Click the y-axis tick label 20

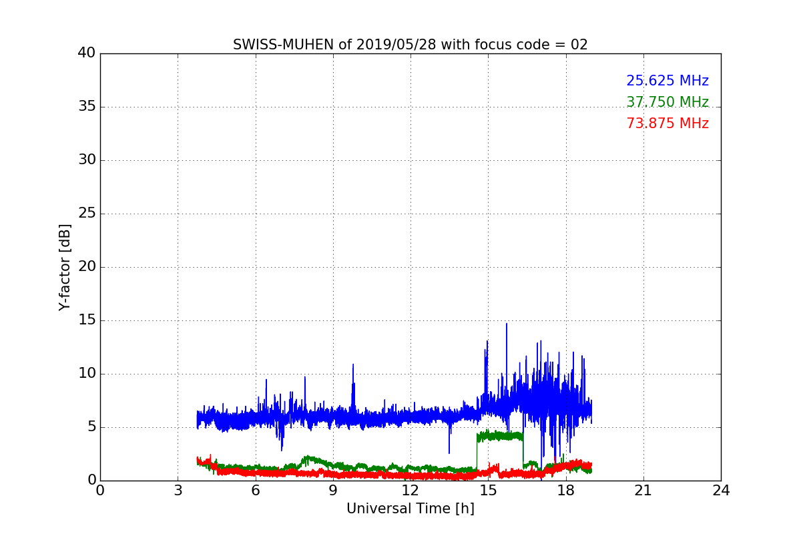(x=87, y=267)
